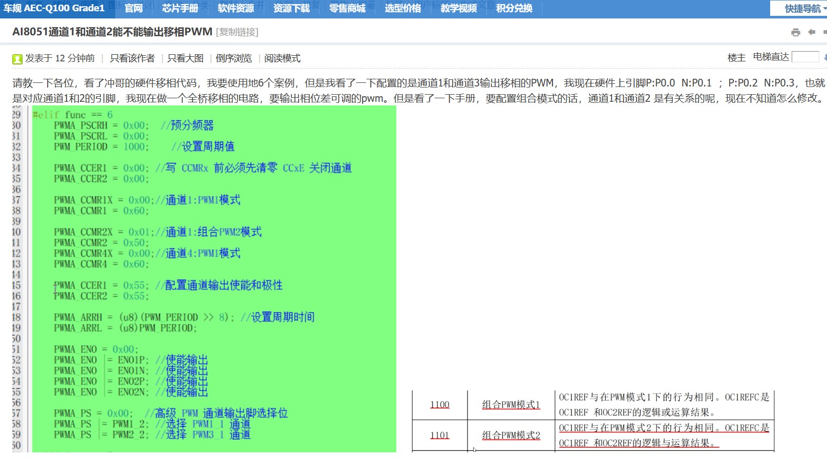Open the 组合PWM模式 table image
This screenshot has width=827, height=459.
coord(593,421)
